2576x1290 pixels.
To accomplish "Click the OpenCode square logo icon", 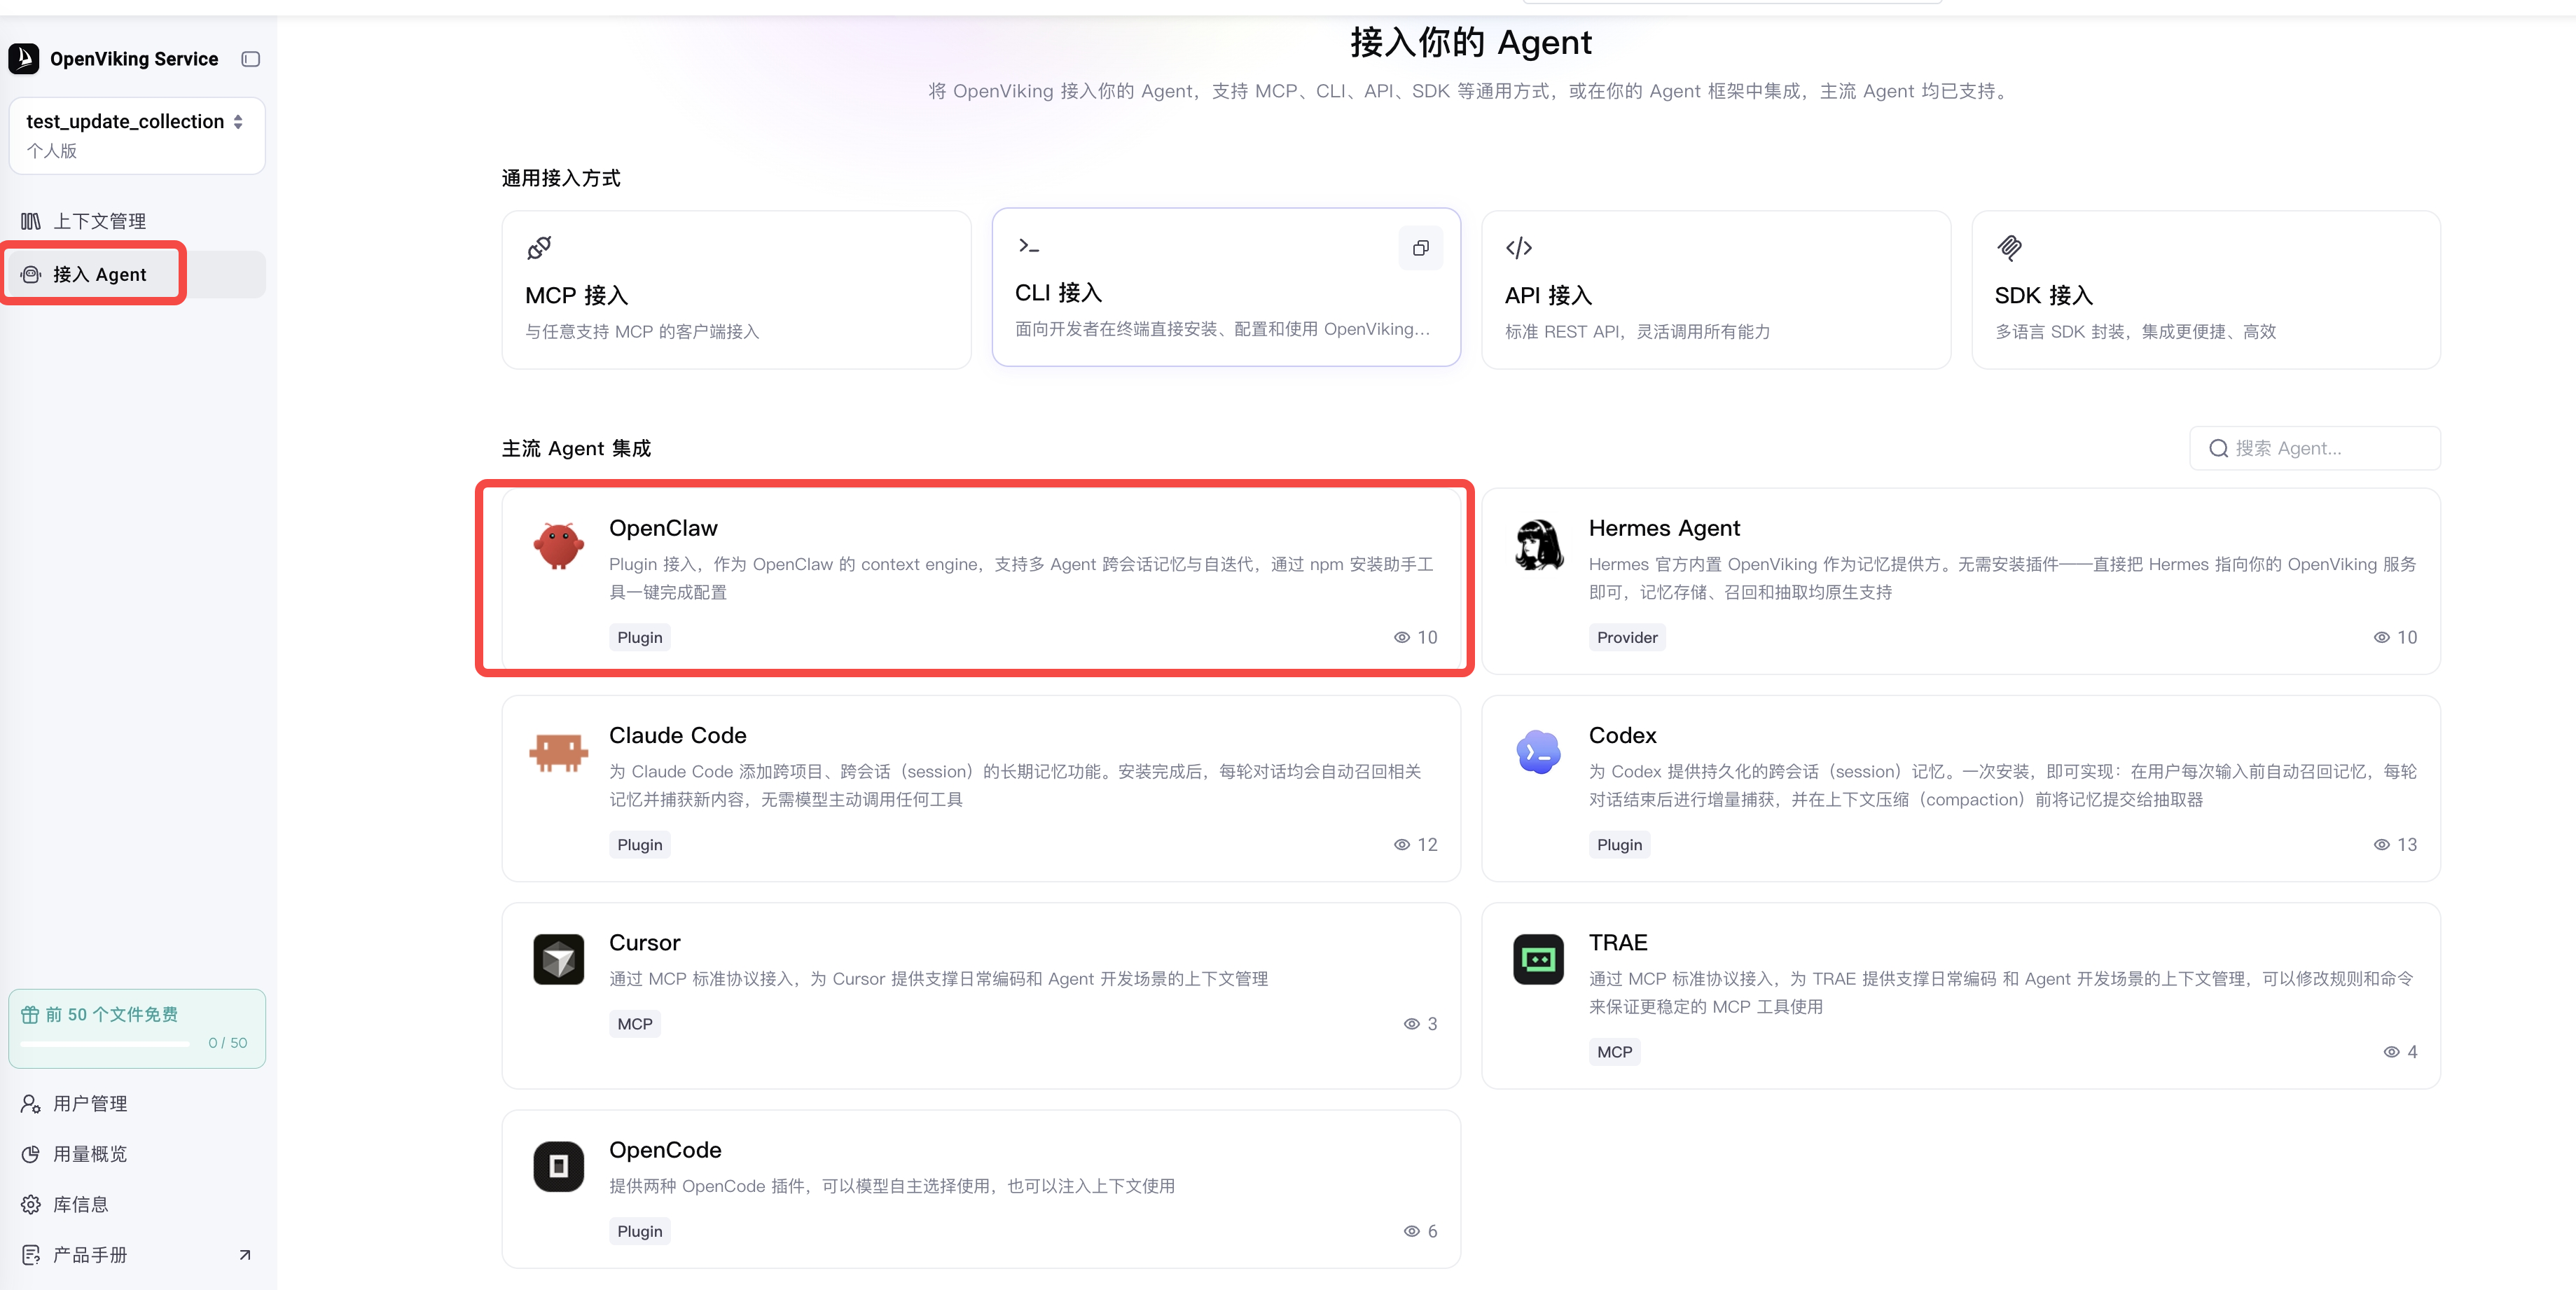I will (x=559, y=1167).
